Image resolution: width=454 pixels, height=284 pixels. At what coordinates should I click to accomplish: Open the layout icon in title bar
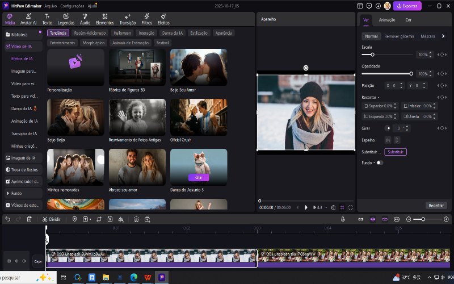360,6
